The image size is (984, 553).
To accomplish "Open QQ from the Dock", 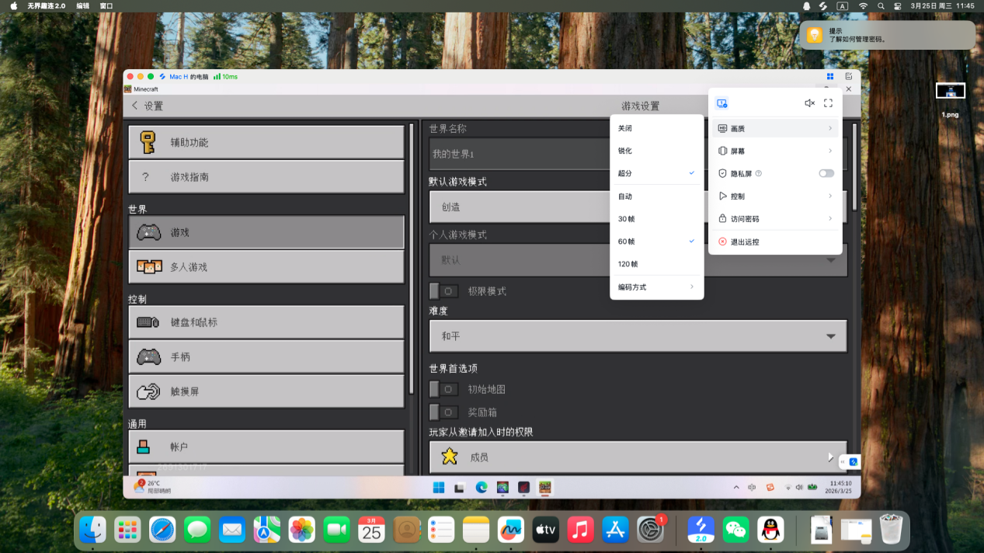I will click(771, 529).
